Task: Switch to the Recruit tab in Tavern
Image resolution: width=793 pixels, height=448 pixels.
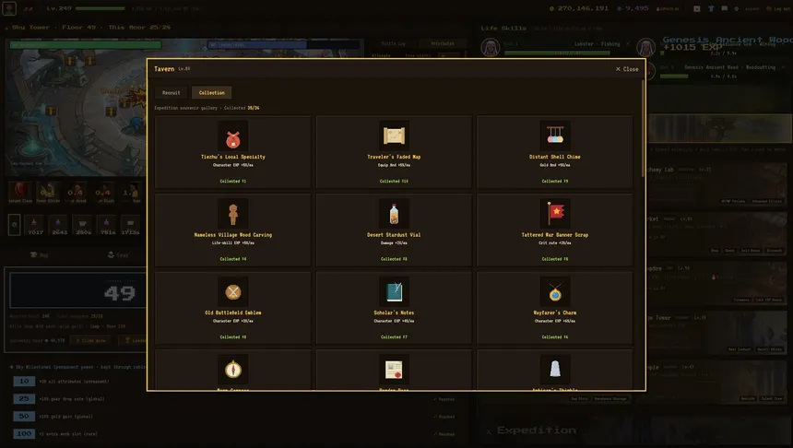Action: [171, 92]
